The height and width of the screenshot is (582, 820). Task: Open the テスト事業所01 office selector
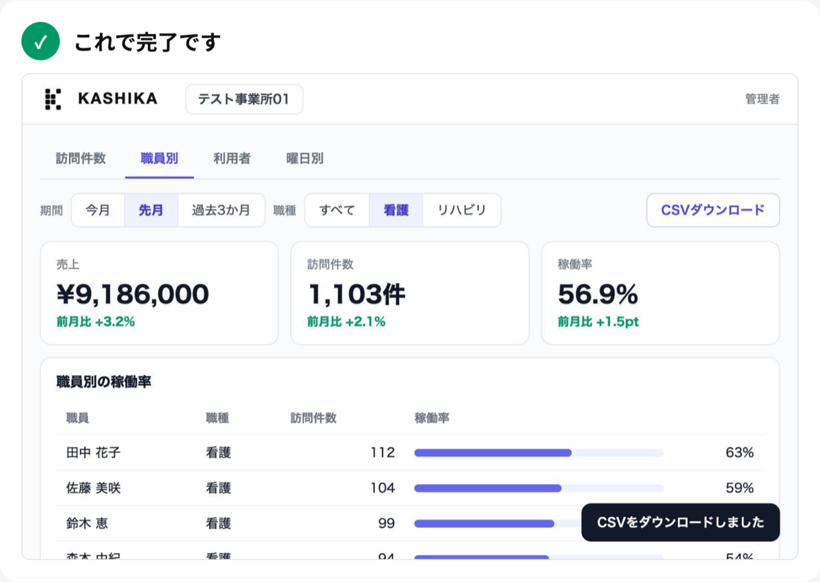(x=244, y=99)
